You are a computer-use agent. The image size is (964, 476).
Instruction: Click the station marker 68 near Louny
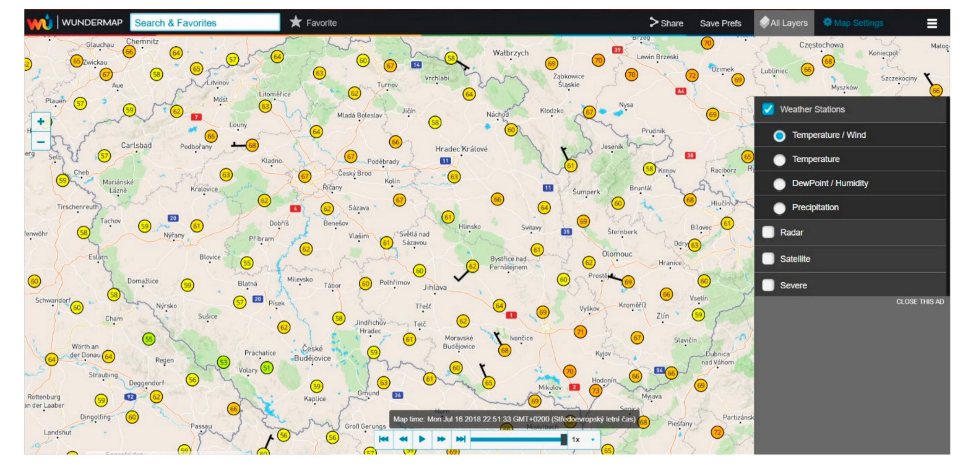(252, 145)
